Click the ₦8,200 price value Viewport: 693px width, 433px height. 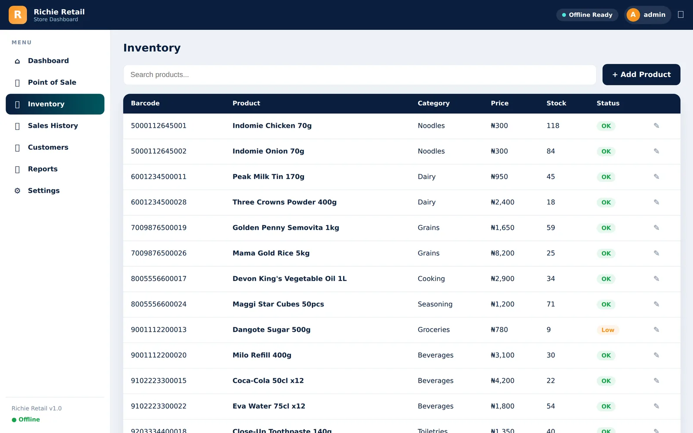tap(502, 253)
